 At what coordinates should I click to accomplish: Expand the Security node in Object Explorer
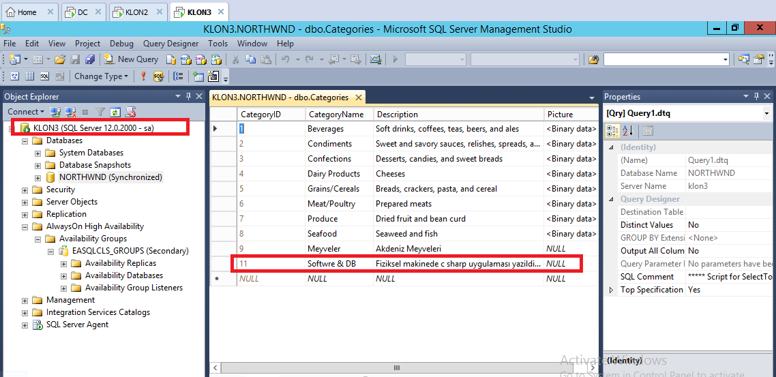(25, 190)
